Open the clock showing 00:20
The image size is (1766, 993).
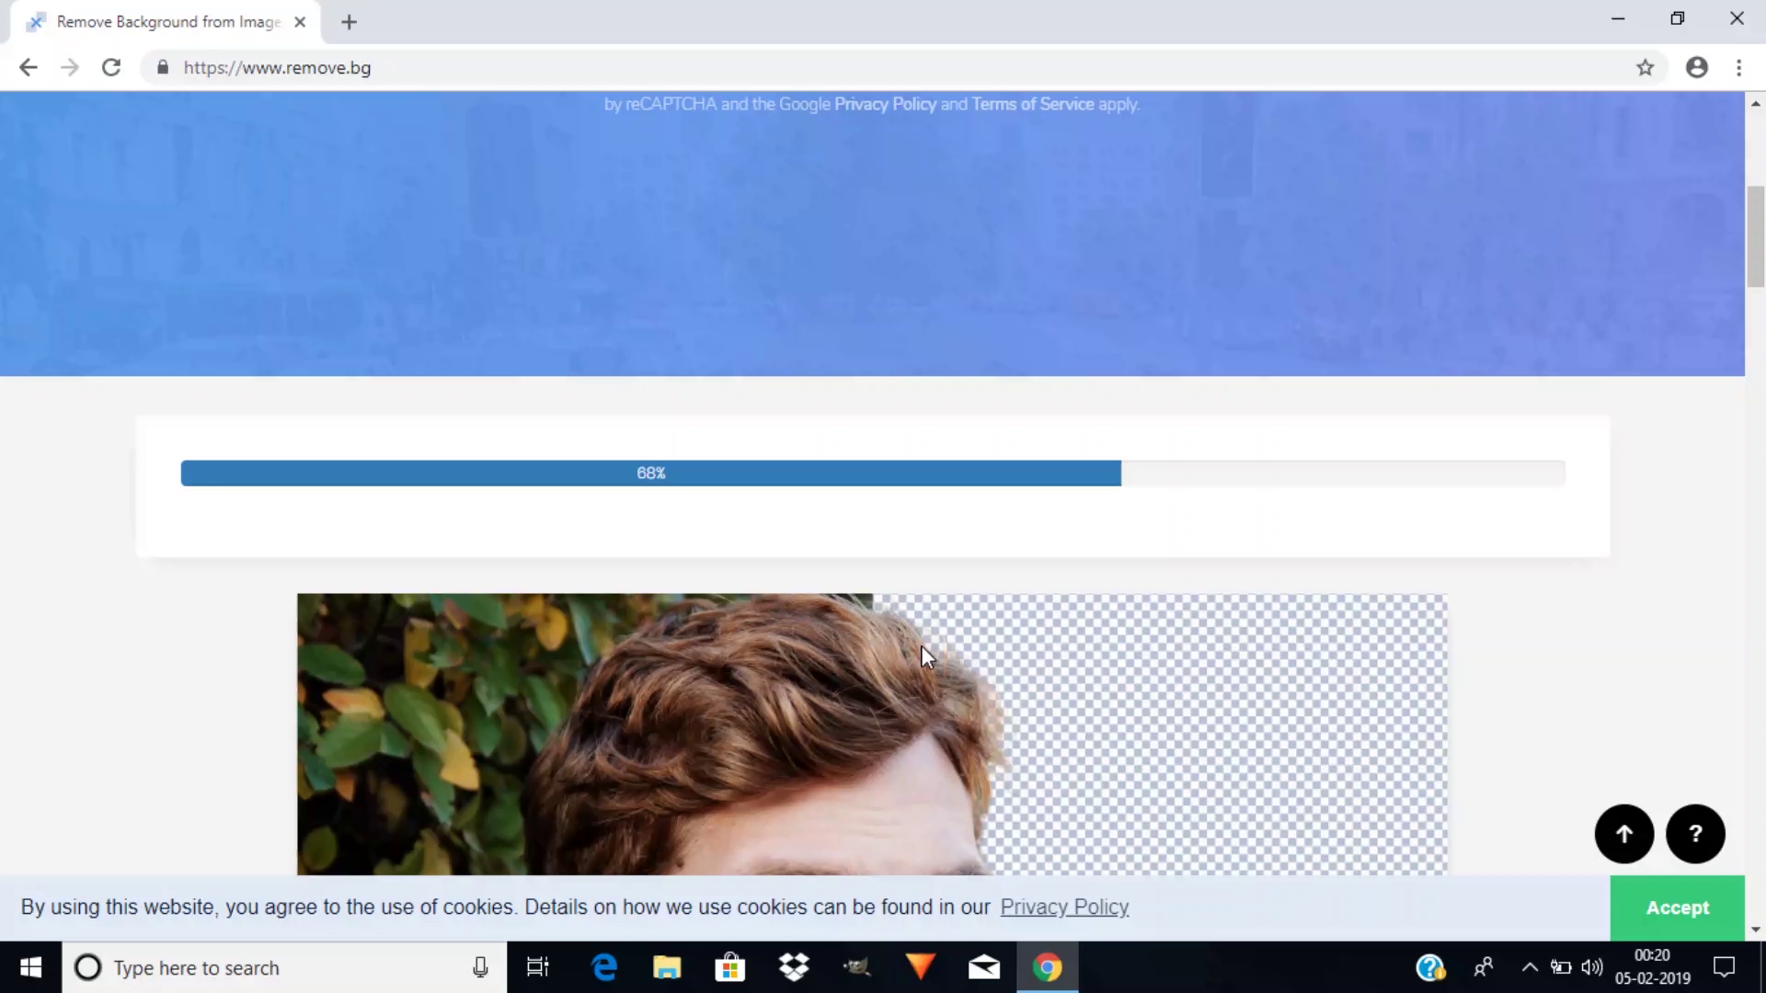tap(1652, 967)
